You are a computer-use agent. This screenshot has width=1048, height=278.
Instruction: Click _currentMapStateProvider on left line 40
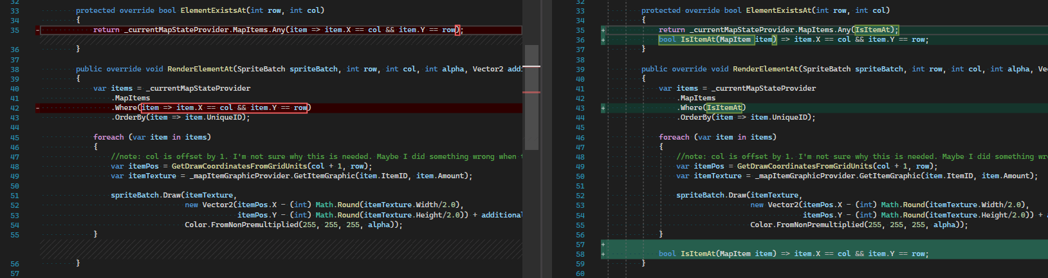click(x=198, y=88)
